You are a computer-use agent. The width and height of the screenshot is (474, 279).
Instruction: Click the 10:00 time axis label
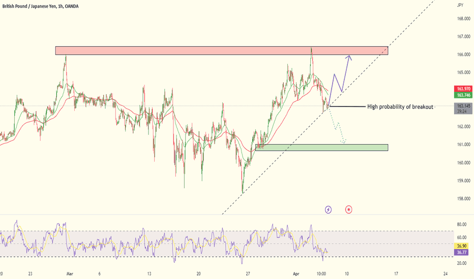[x=321, y=274]
